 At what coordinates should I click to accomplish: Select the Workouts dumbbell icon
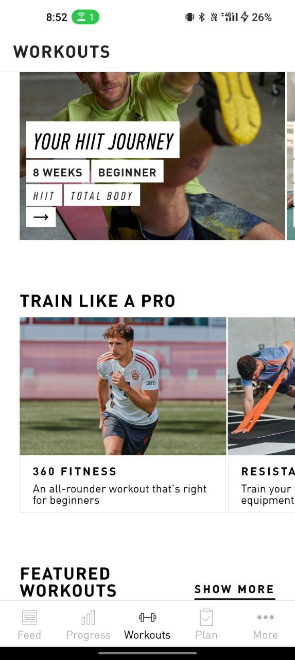click(147, 617)
